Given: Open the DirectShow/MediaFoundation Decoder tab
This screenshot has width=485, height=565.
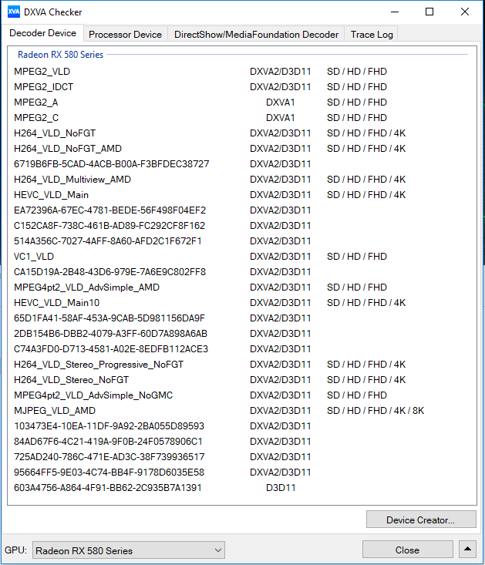Looking at the screenshot, I should click(x=256, y=34).
